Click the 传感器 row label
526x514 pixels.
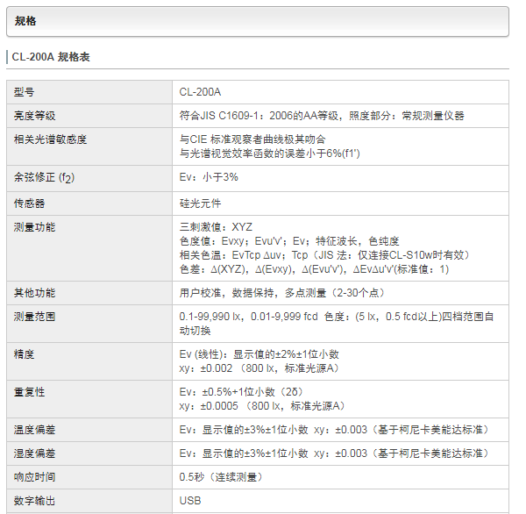pos(29,203)
